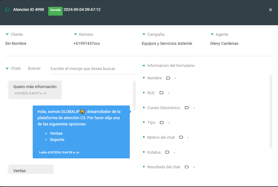The width and height of the screenshot is (278, 187).
Task: Collapse Informacíon del formulario chevron
Action: tap(144, 66)
